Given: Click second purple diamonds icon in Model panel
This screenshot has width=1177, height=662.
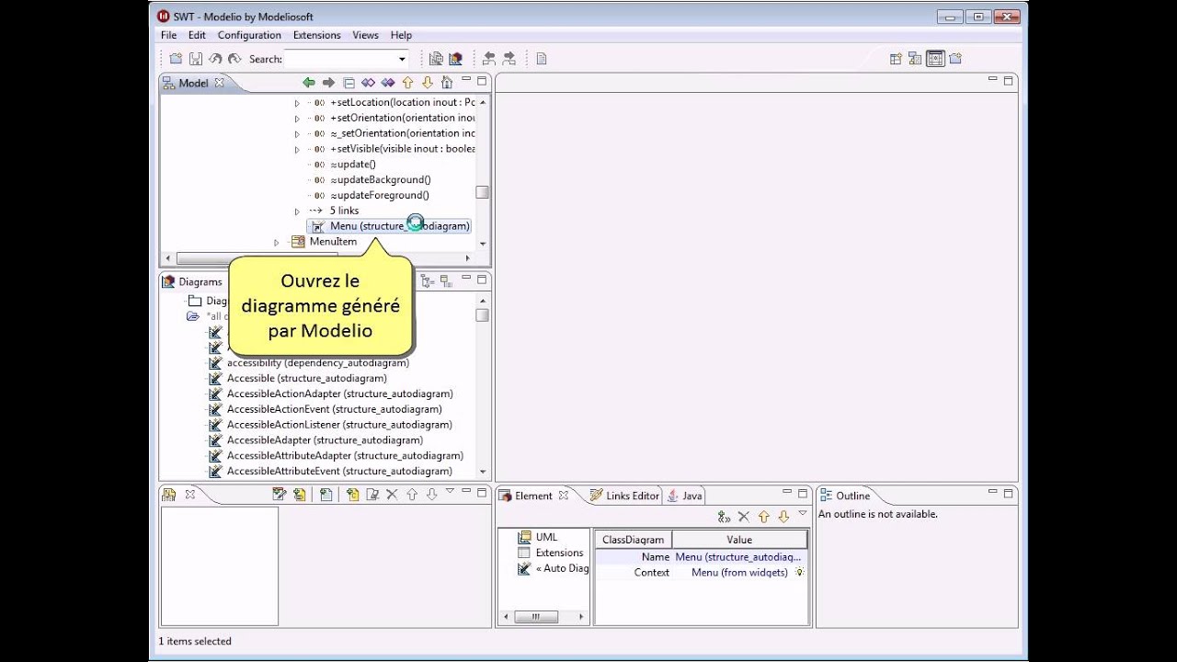Looking at the screenshot, I should [x=388, y=83].
